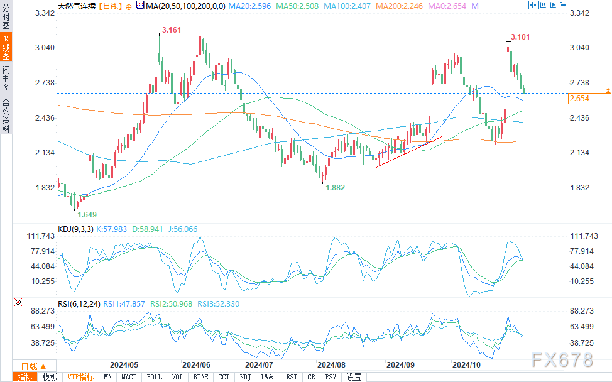Select the 指标 bottom tab
The image size is (612, 382).
click(25, 377)
